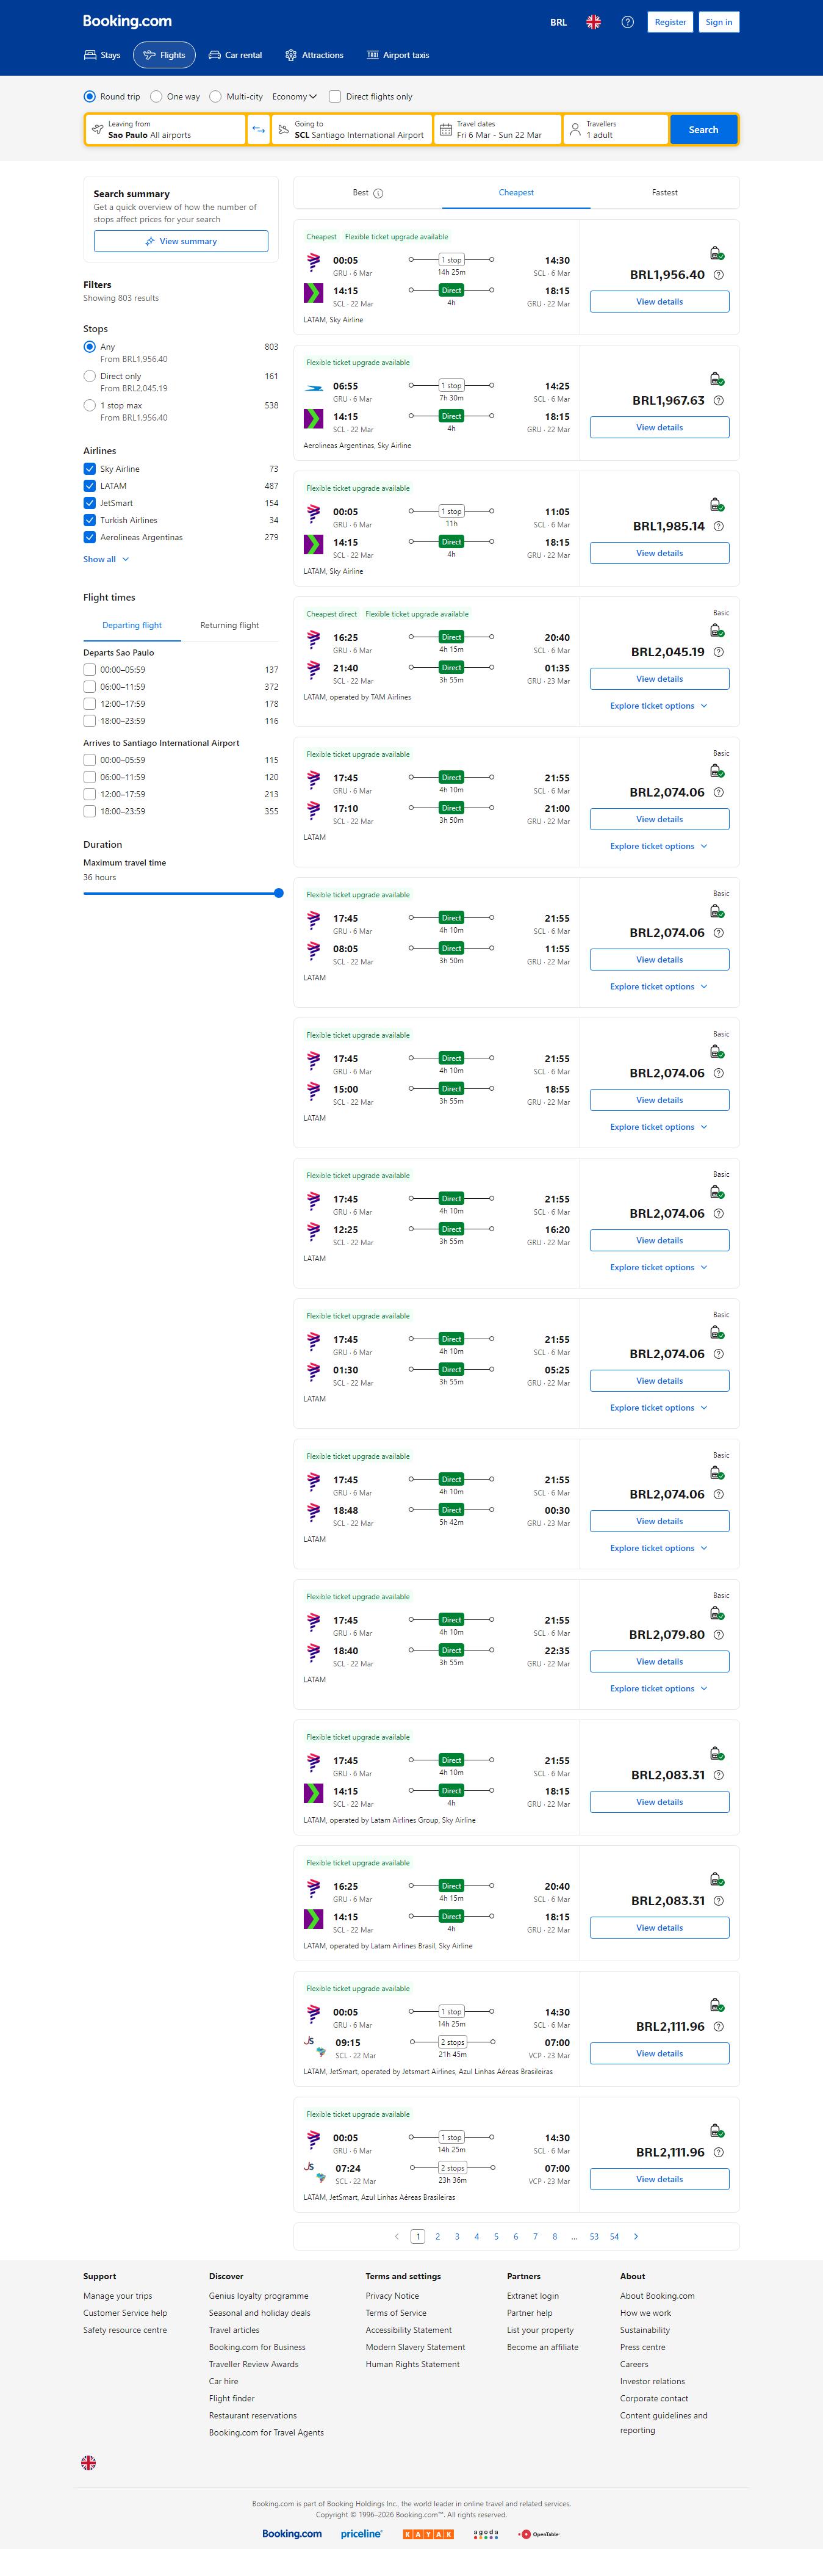Screen dimensions: 823x2549
Task: Open the Returning flight tab
Action: tap(229, 626)
